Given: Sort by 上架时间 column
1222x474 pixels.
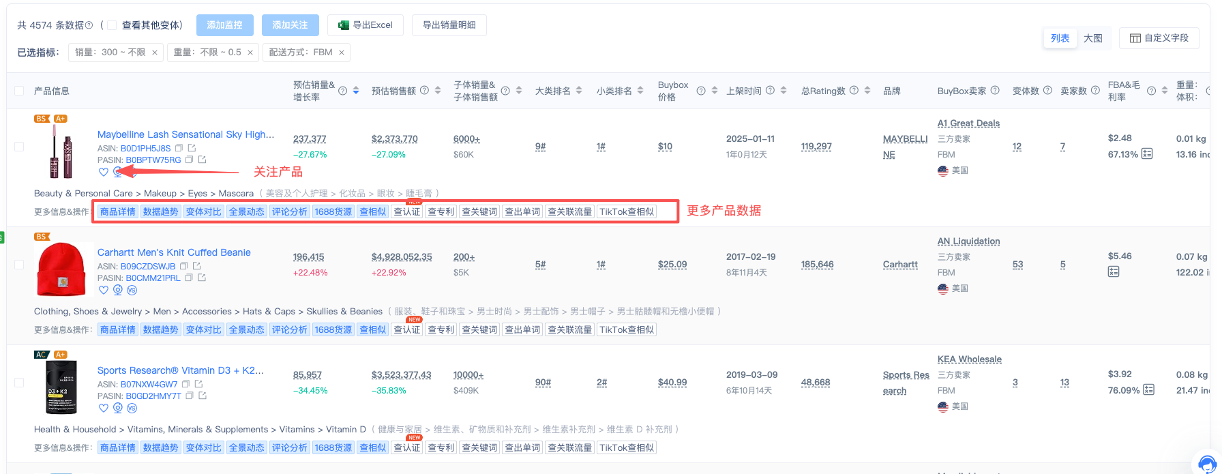Looking at the screenshot, I should (x=784, y=90).
